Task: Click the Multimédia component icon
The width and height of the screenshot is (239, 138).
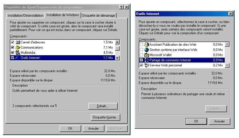Action: (18, 53)
